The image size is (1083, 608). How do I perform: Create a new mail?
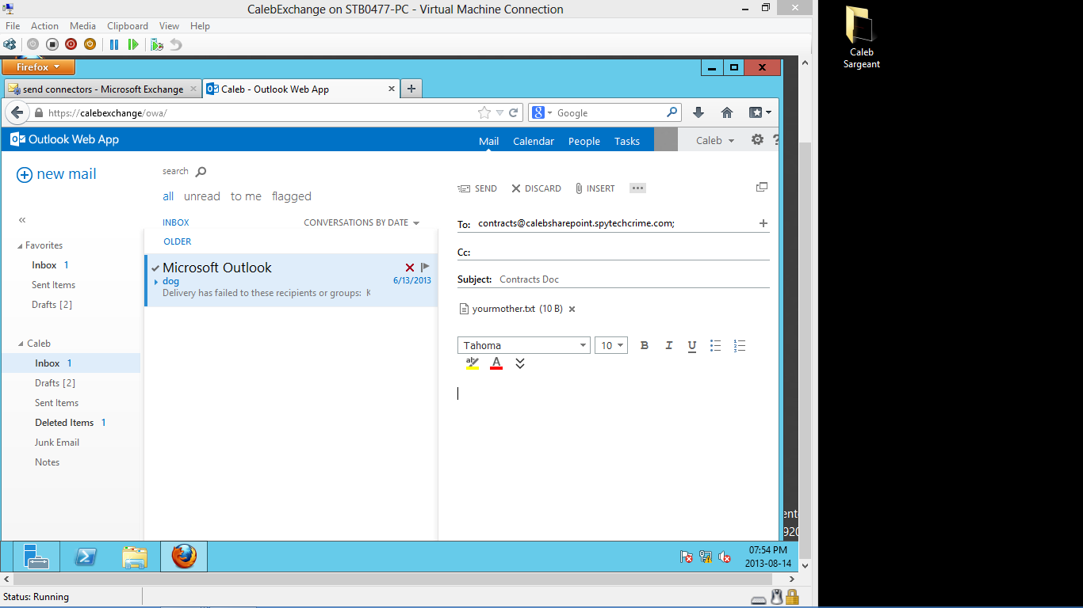click(x=56, y=174)
